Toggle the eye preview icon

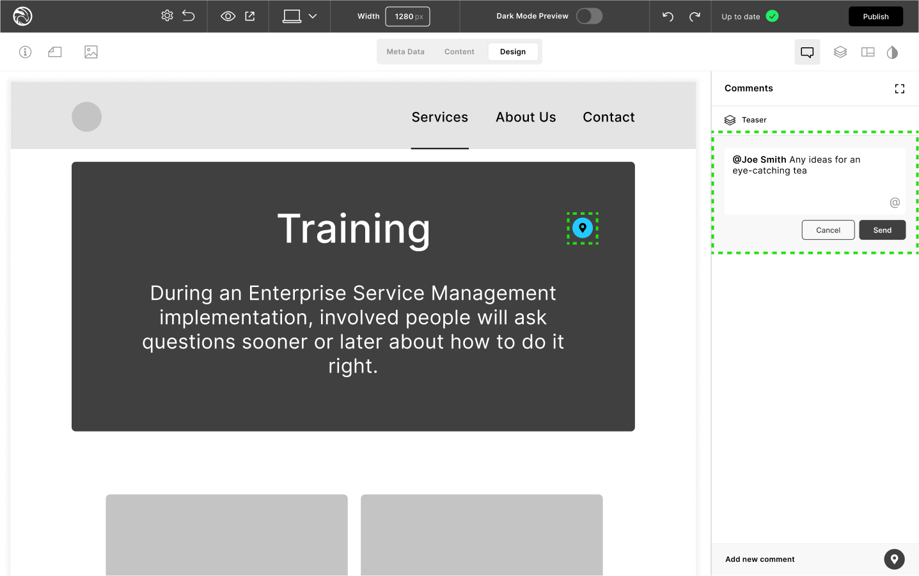(x=228, y=16)
